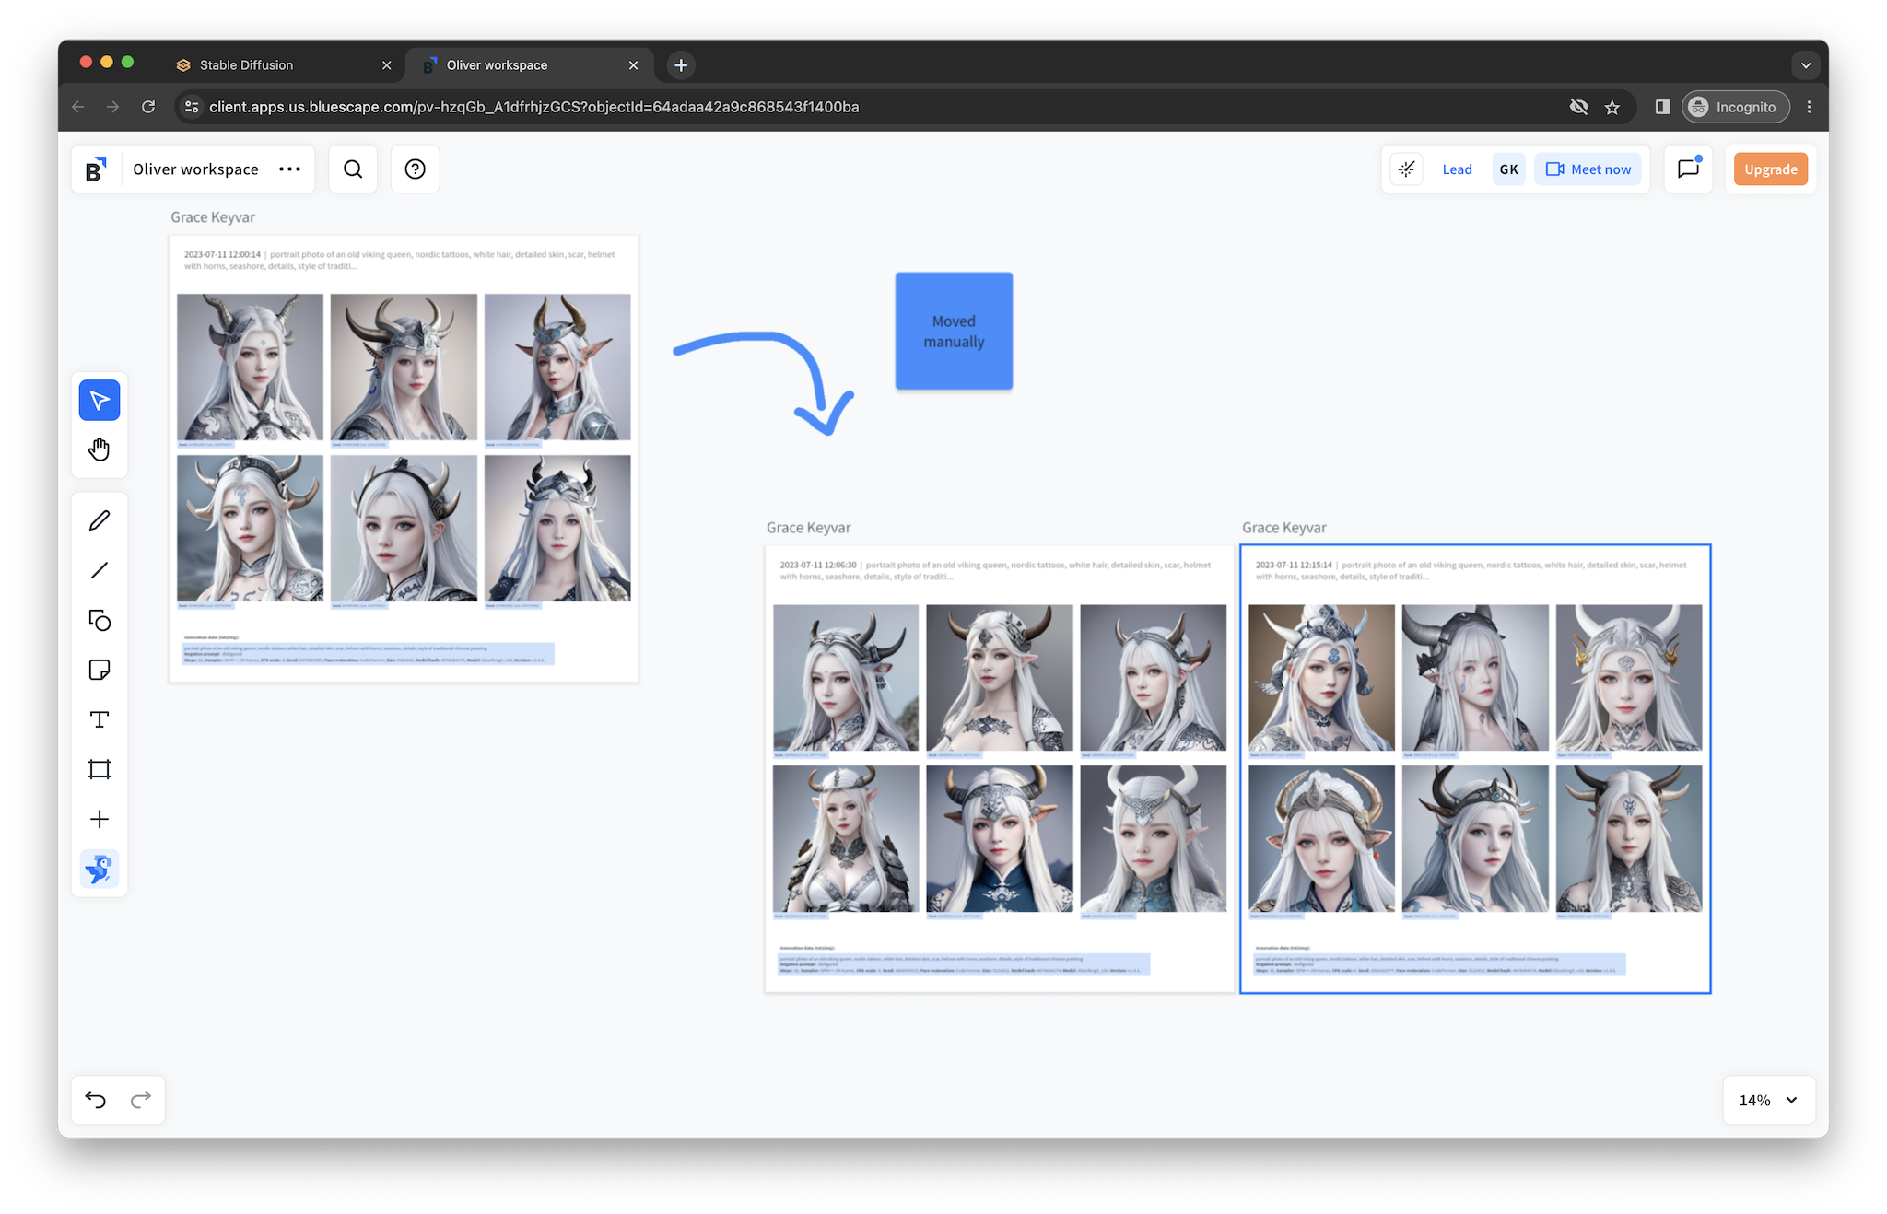This screenshot has width=1887, height=1214.
Task: Select the Shapes tool
Action: click(x=100, y=620)
